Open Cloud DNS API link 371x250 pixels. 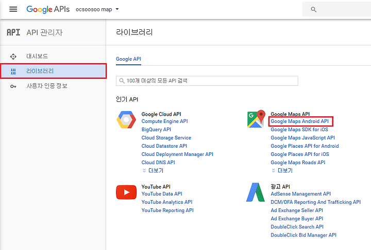click(158, 163)
